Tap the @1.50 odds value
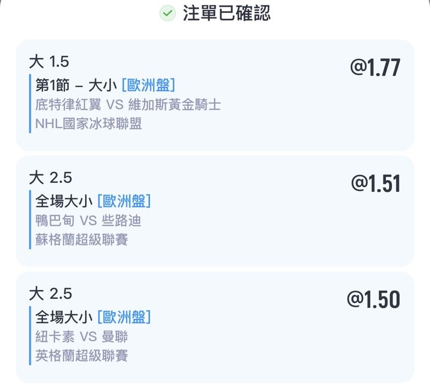This screenshot has height=384, width=430. tap(374, 300)
